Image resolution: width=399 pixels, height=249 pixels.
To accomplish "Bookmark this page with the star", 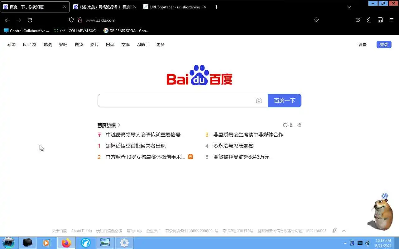I will point(316,20).
